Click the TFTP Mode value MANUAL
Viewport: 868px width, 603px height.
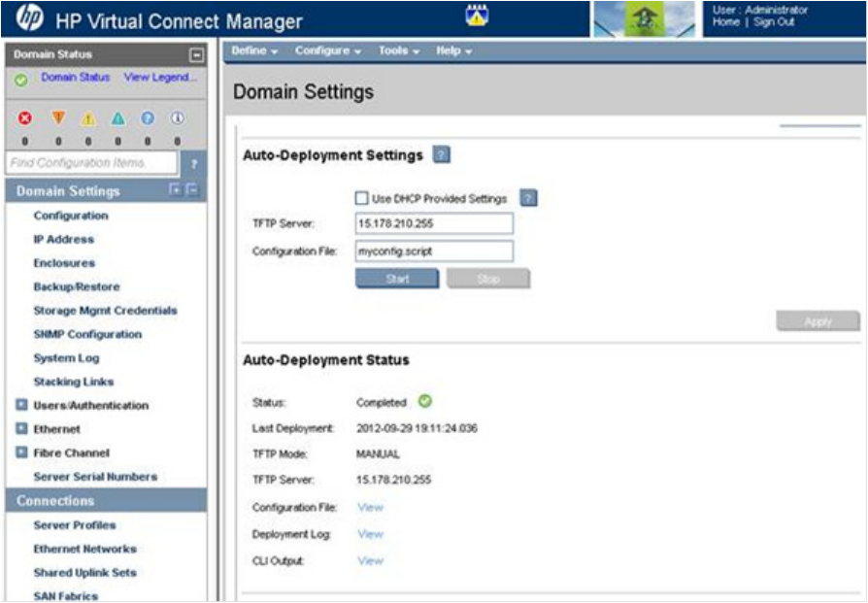point(378,454)
